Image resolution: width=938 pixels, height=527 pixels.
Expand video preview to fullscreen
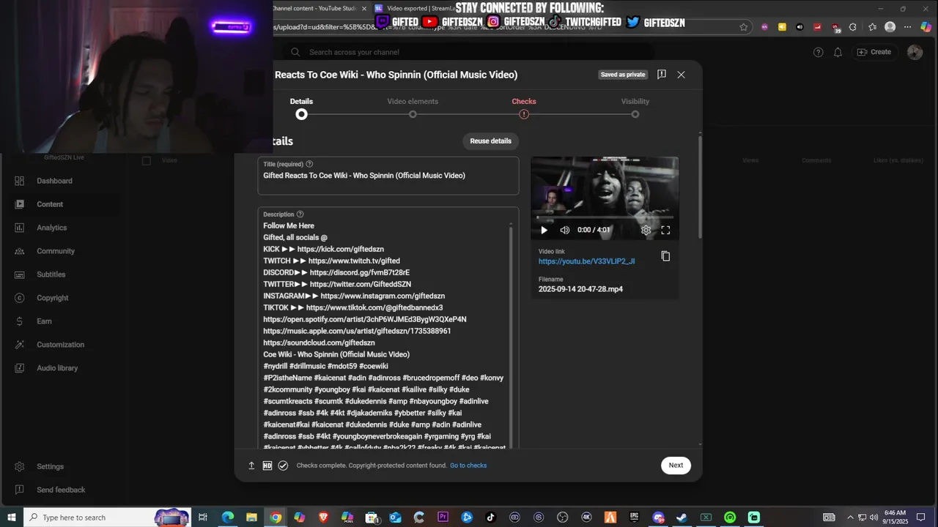665,230
